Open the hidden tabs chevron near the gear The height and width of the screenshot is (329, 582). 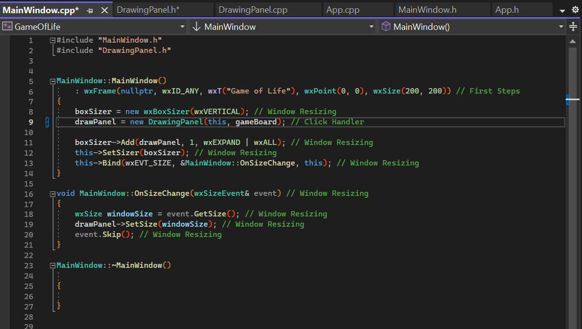coord(561,9)
